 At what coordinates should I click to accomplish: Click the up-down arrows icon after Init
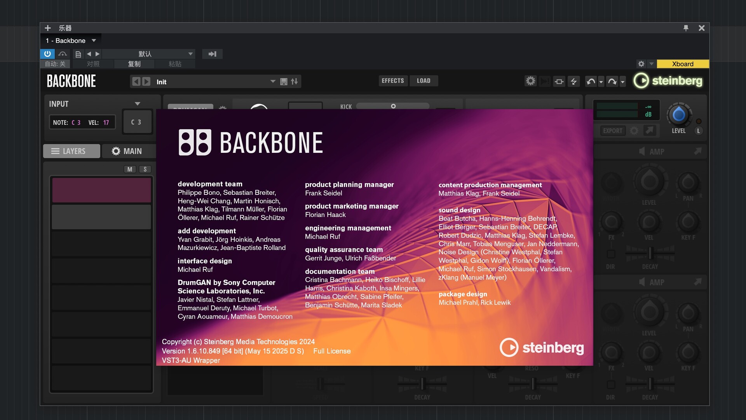tap(295, 82)
